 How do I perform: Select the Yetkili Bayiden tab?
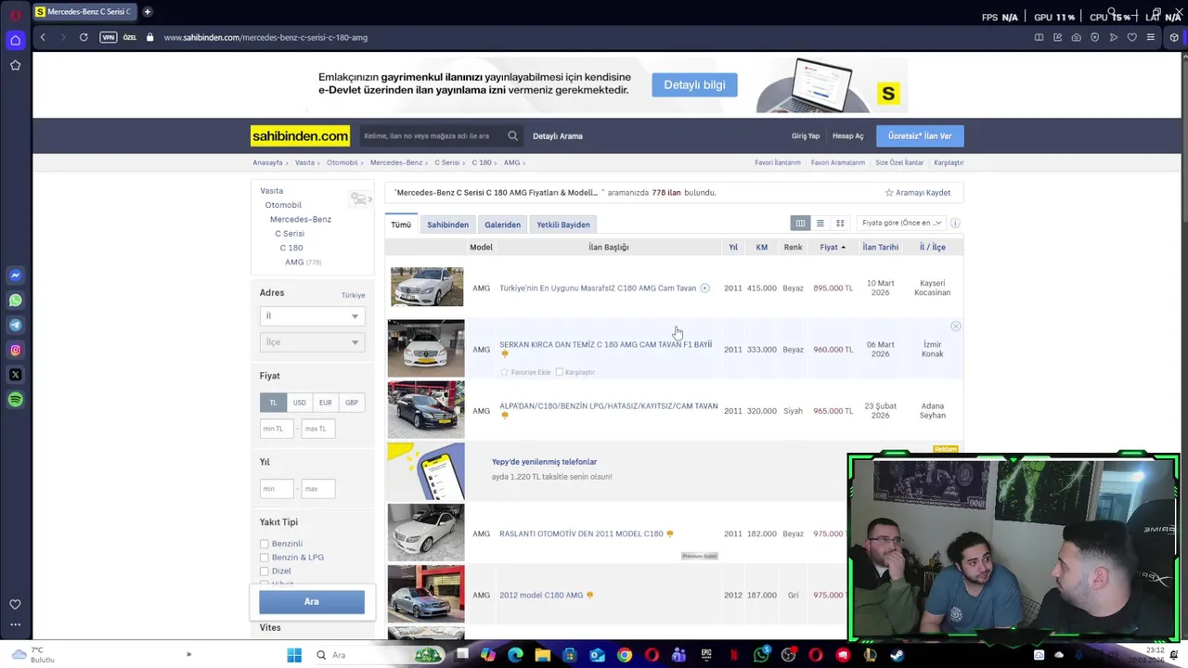tap(562, 225)
